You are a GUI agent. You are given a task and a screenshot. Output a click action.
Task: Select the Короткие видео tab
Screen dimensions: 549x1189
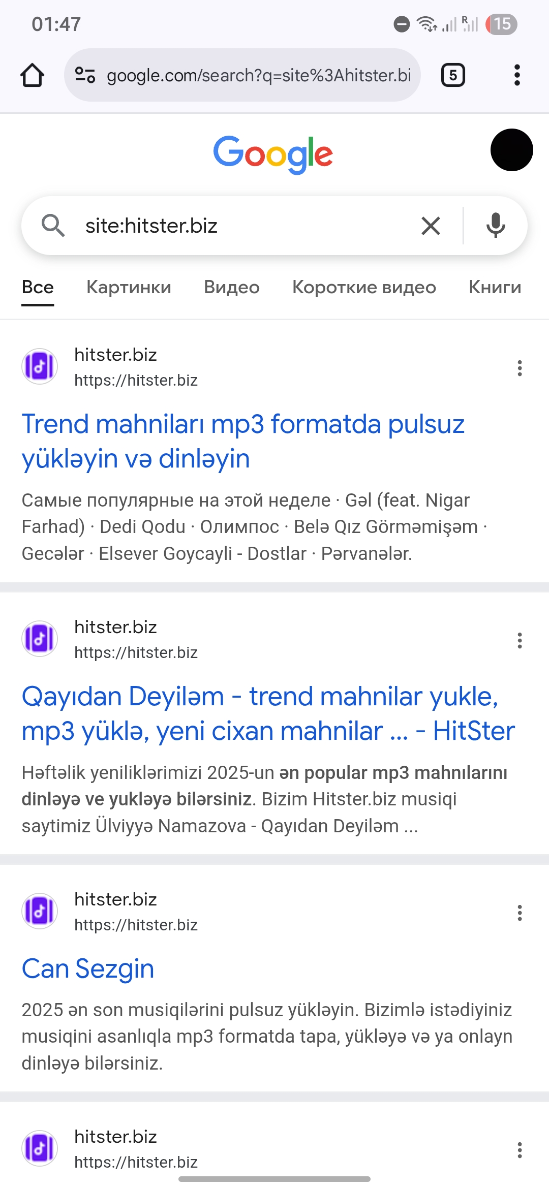click(x=364, y=287)
